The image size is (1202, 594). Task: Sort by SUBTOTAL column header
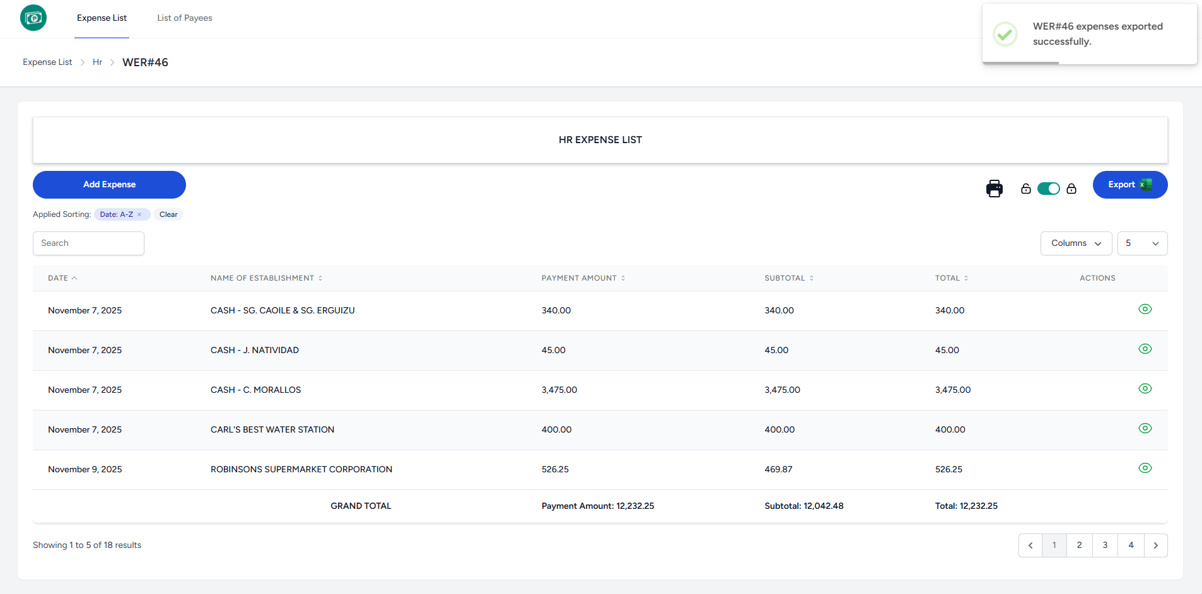[789, 278]
